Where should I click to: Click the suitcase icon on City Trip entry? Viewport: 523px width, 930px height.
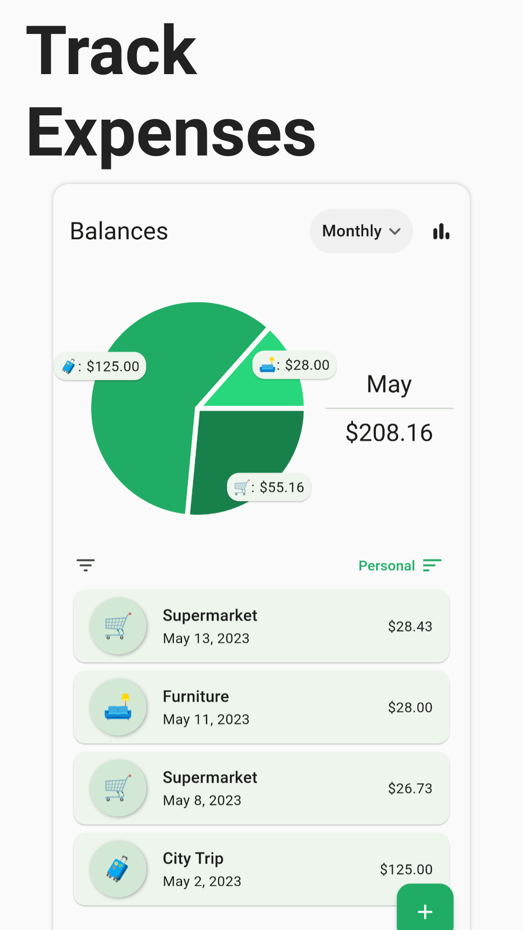(118, 869)
